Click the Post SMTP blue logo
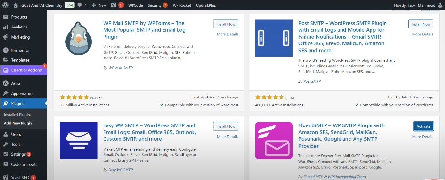Viewport: 445px width, 180px height. [274, 38]
